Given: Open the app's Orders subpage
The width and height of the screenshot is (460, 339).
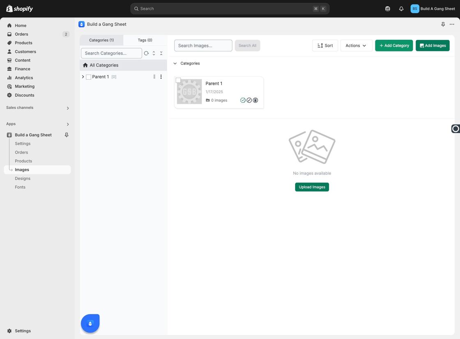Looking at the screenshot, I should coord(21,152).
